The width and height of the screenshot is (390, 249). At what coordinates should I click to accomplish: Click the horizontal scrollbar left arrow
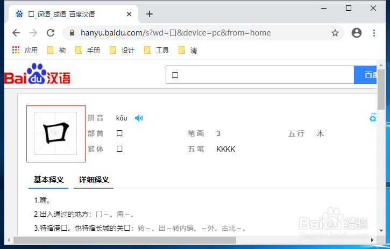[x=9, y=240]
